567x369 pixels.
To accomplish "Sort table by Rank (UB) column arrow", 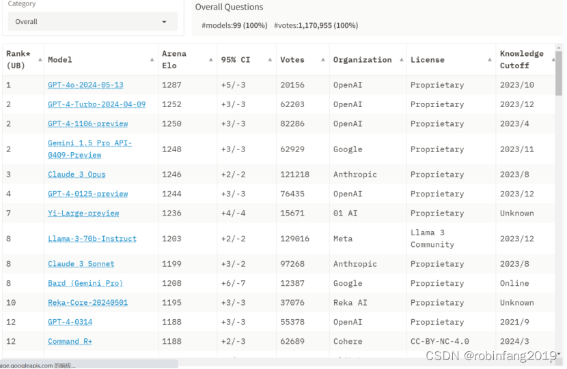I will click(x=40, y=59).
